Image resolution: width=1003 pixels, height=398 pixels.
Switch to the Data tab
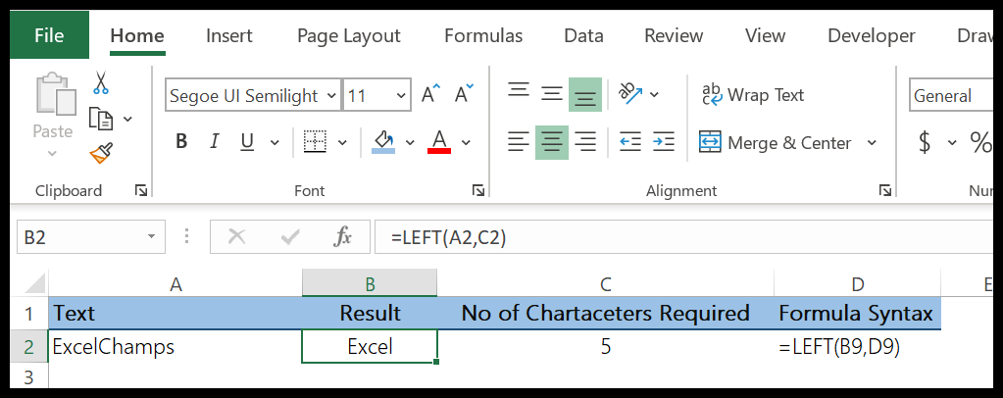pyautogui.click(x=583, y=35)
